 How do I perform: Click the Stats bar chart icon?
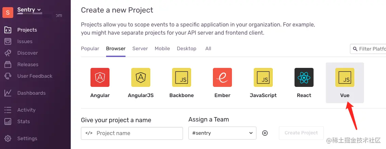(x=8, y=122)
